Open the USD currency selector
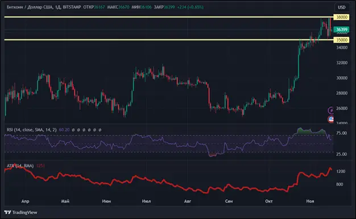The image size is (356, 219). point(341,7)
